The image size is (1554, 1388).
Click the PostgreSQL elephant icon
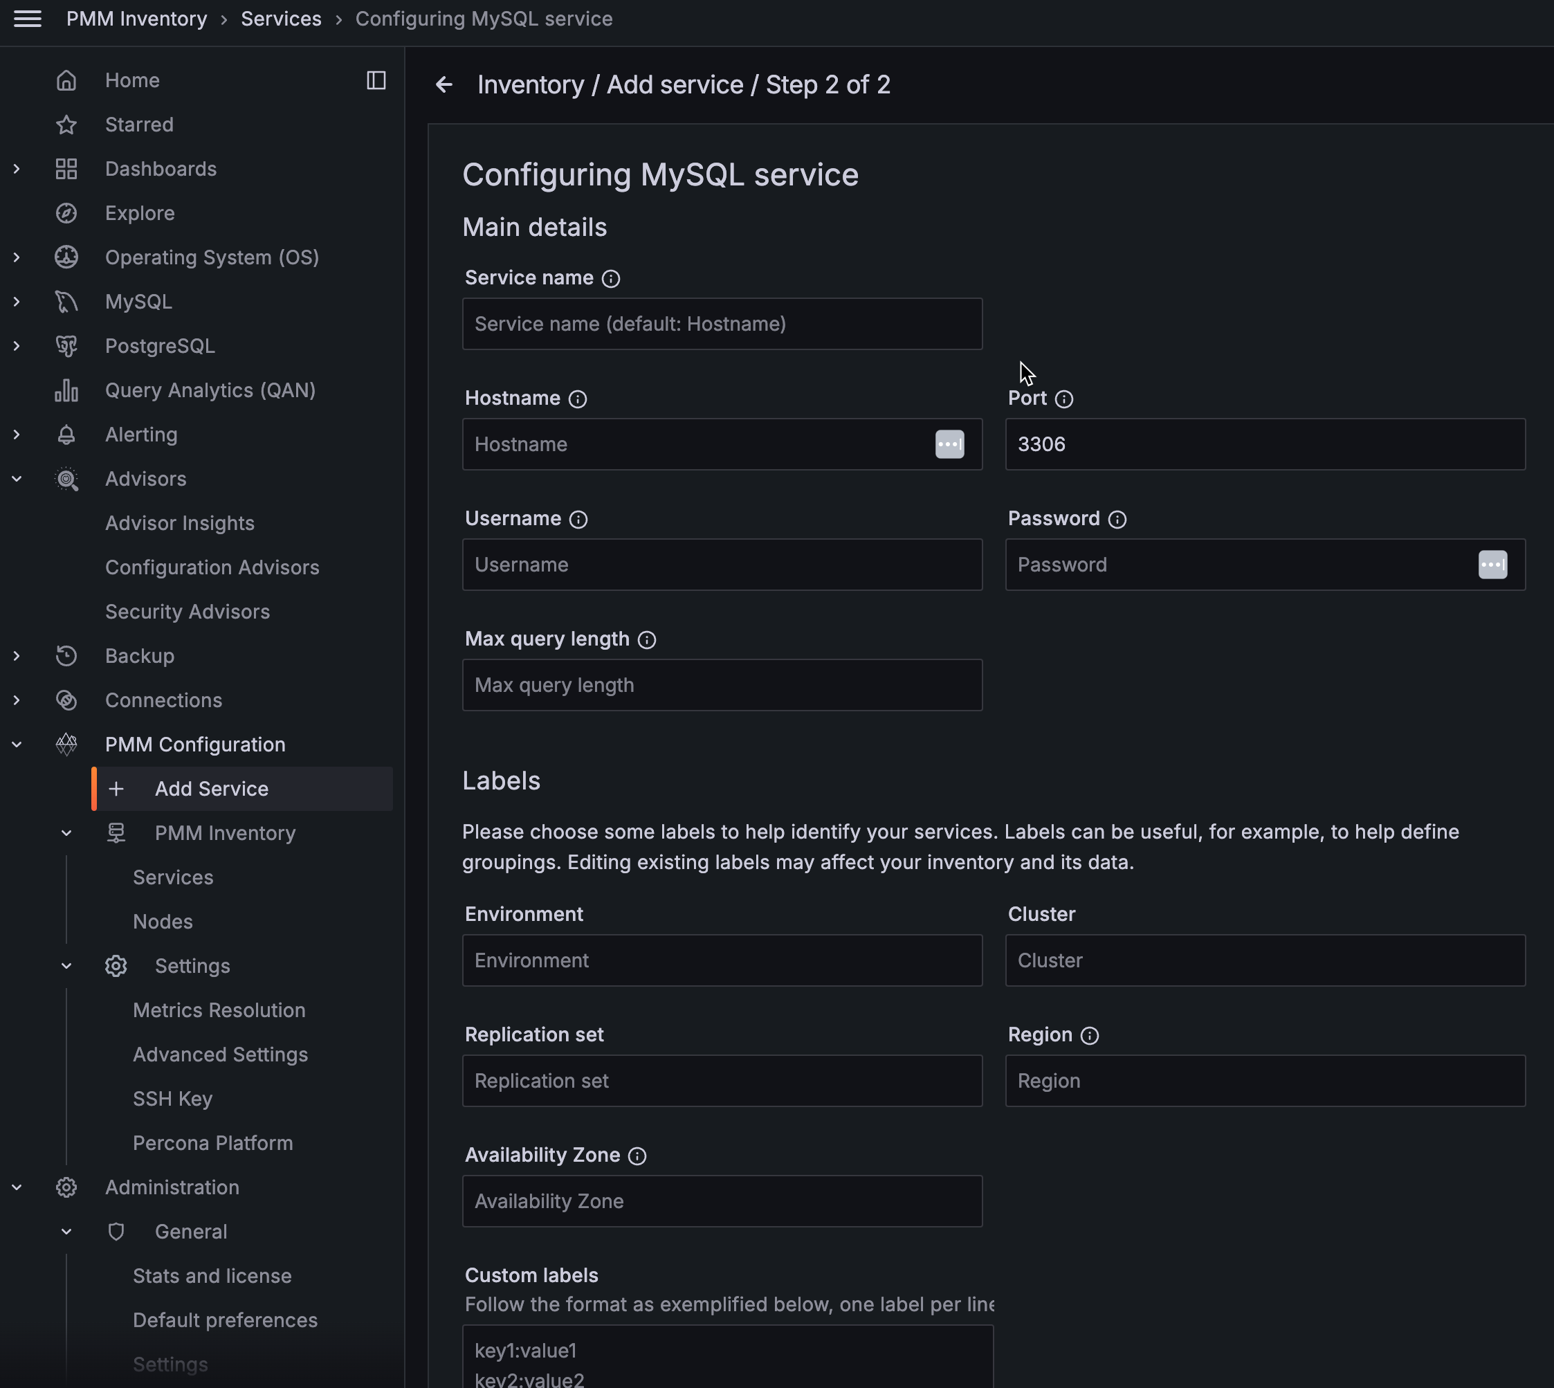tap(66, 345)
